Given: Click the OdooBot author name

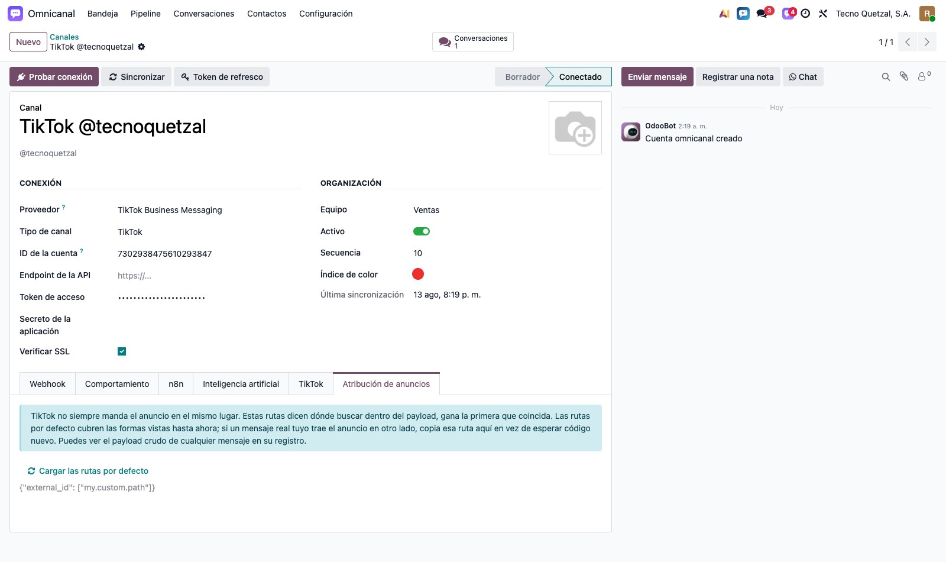Looking at the screenshot, I should pyautogui.click(x=660, y=126).
